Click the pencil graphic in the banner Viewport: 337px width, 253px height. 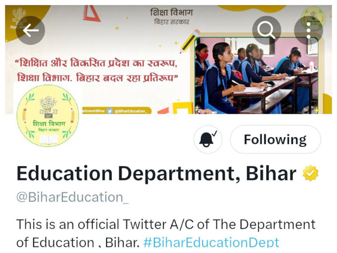(190, 41)
